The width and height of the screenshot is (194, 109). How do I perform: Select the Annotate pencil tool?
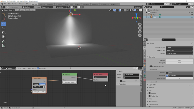(x=3, y=41)
